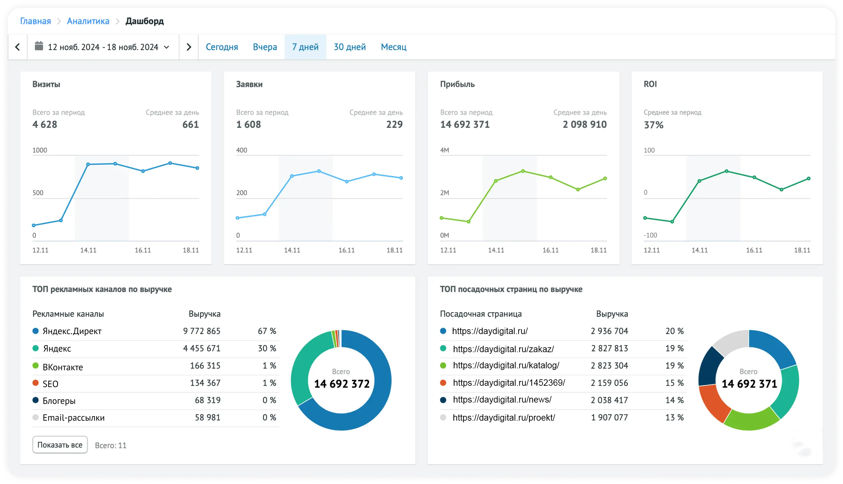Screen dimensions: 843x484
Task: Click the SEO orange legend dot
Action: 36,383
